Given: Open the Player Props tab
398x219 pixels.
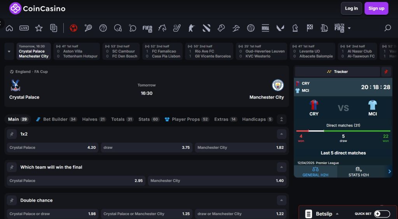Looking at the screenshot, I should click(x=187, y=119).
